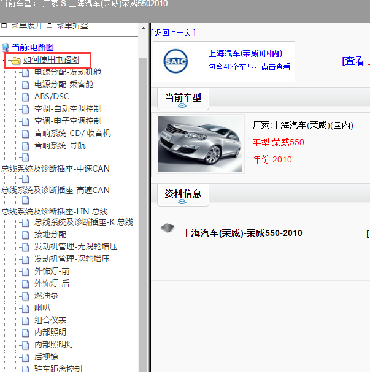Open 空调-电子空调控制 diagram

[x=68, y=121]
